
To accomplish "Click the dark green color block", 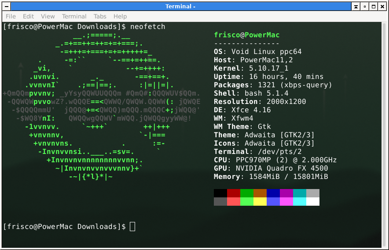I will 247,193.
